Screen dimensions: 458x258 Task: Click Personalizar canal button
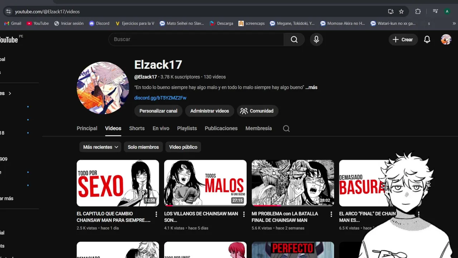158,111
